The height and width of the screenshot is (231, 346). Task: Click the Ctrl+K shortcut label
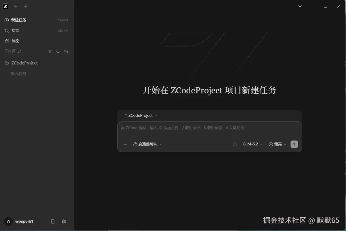[x=63, y=31]
